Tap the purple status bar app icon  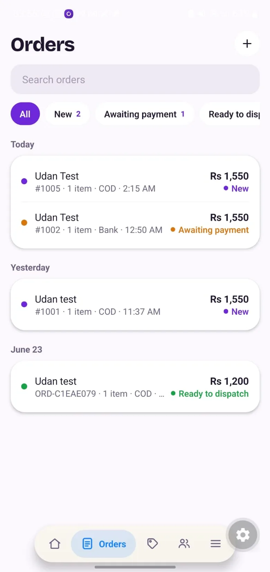69,14
